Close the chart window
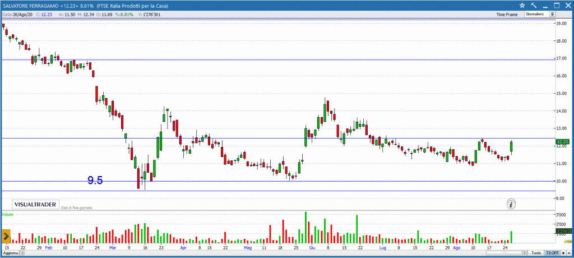Viewport: 574px width, 258px height. (x=567, y=5)
